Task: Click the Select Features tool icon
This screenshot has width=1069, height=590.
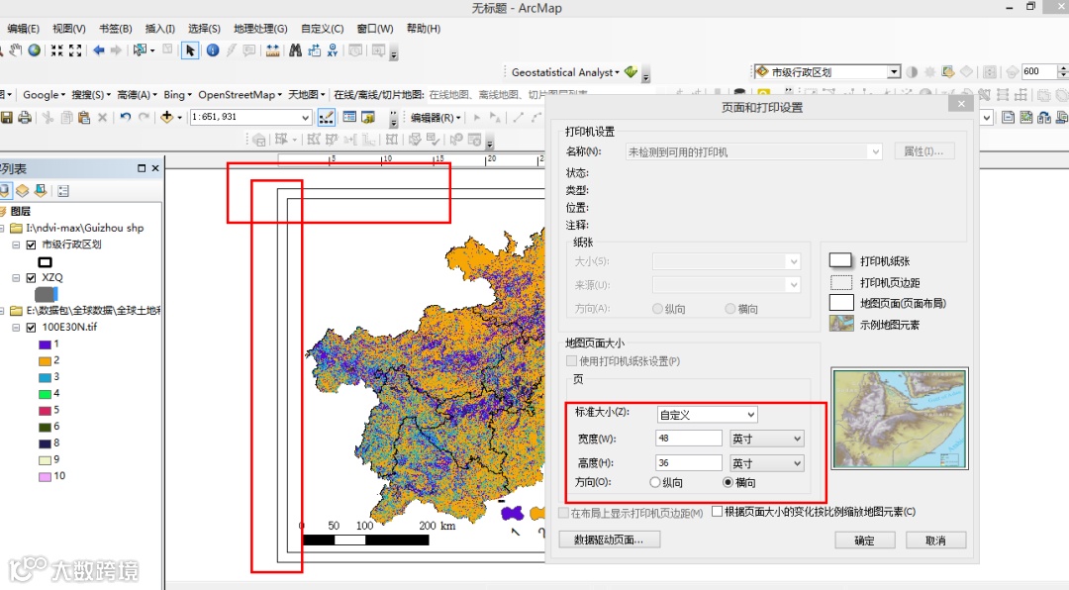Action: (x=140, y=50)
